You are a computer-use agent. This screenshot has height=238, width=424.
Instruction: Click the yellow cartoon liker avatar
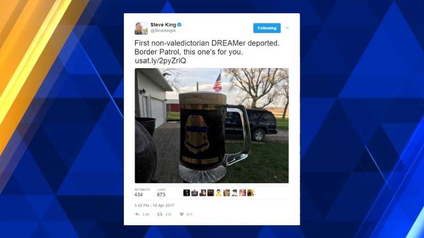(x=219, y=193)
